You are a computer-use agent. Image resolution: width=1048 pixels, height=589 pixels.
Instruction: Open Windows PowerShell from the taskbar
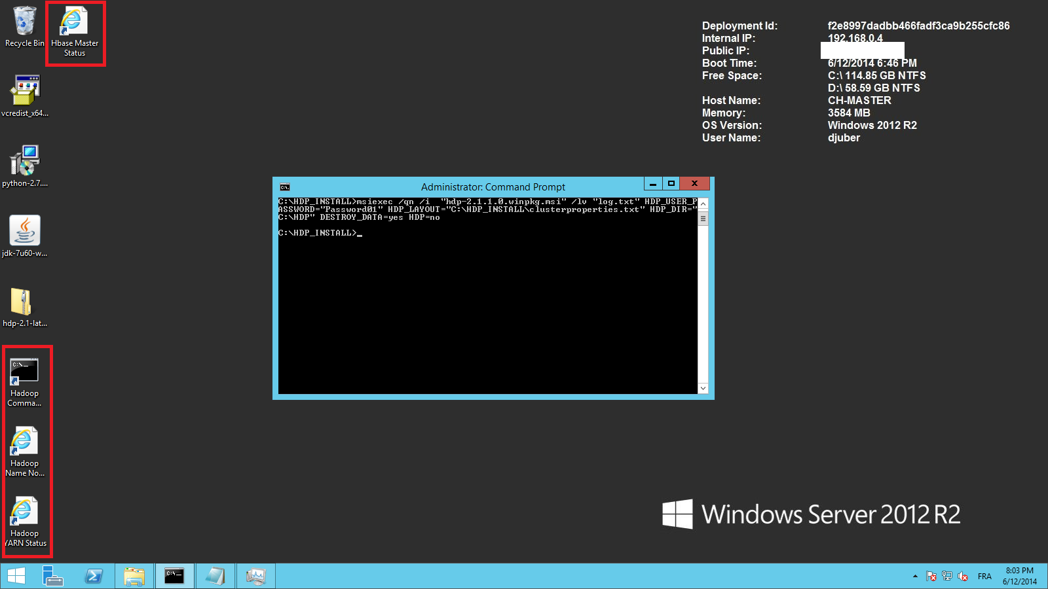coord(94,576)
